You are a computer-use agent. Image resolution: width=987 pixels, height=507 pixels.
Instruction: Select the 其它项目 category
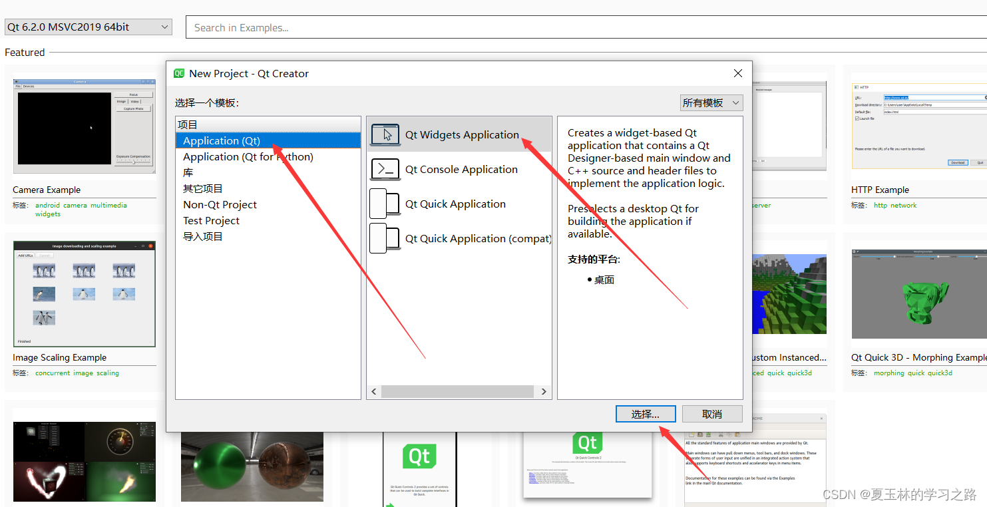(268, 188)
